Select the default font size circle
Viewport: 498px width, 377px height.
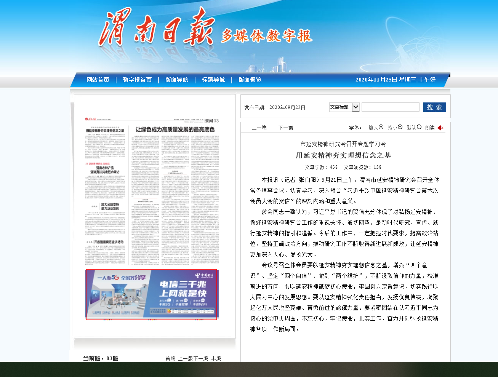(x=419, y=127)
